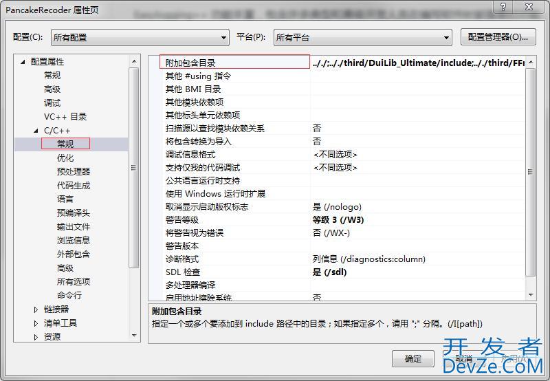The height and width of the screenshot is (381, 550).
Task: Click the value 是 (/nologo)
Action: (x=337, y=206)
